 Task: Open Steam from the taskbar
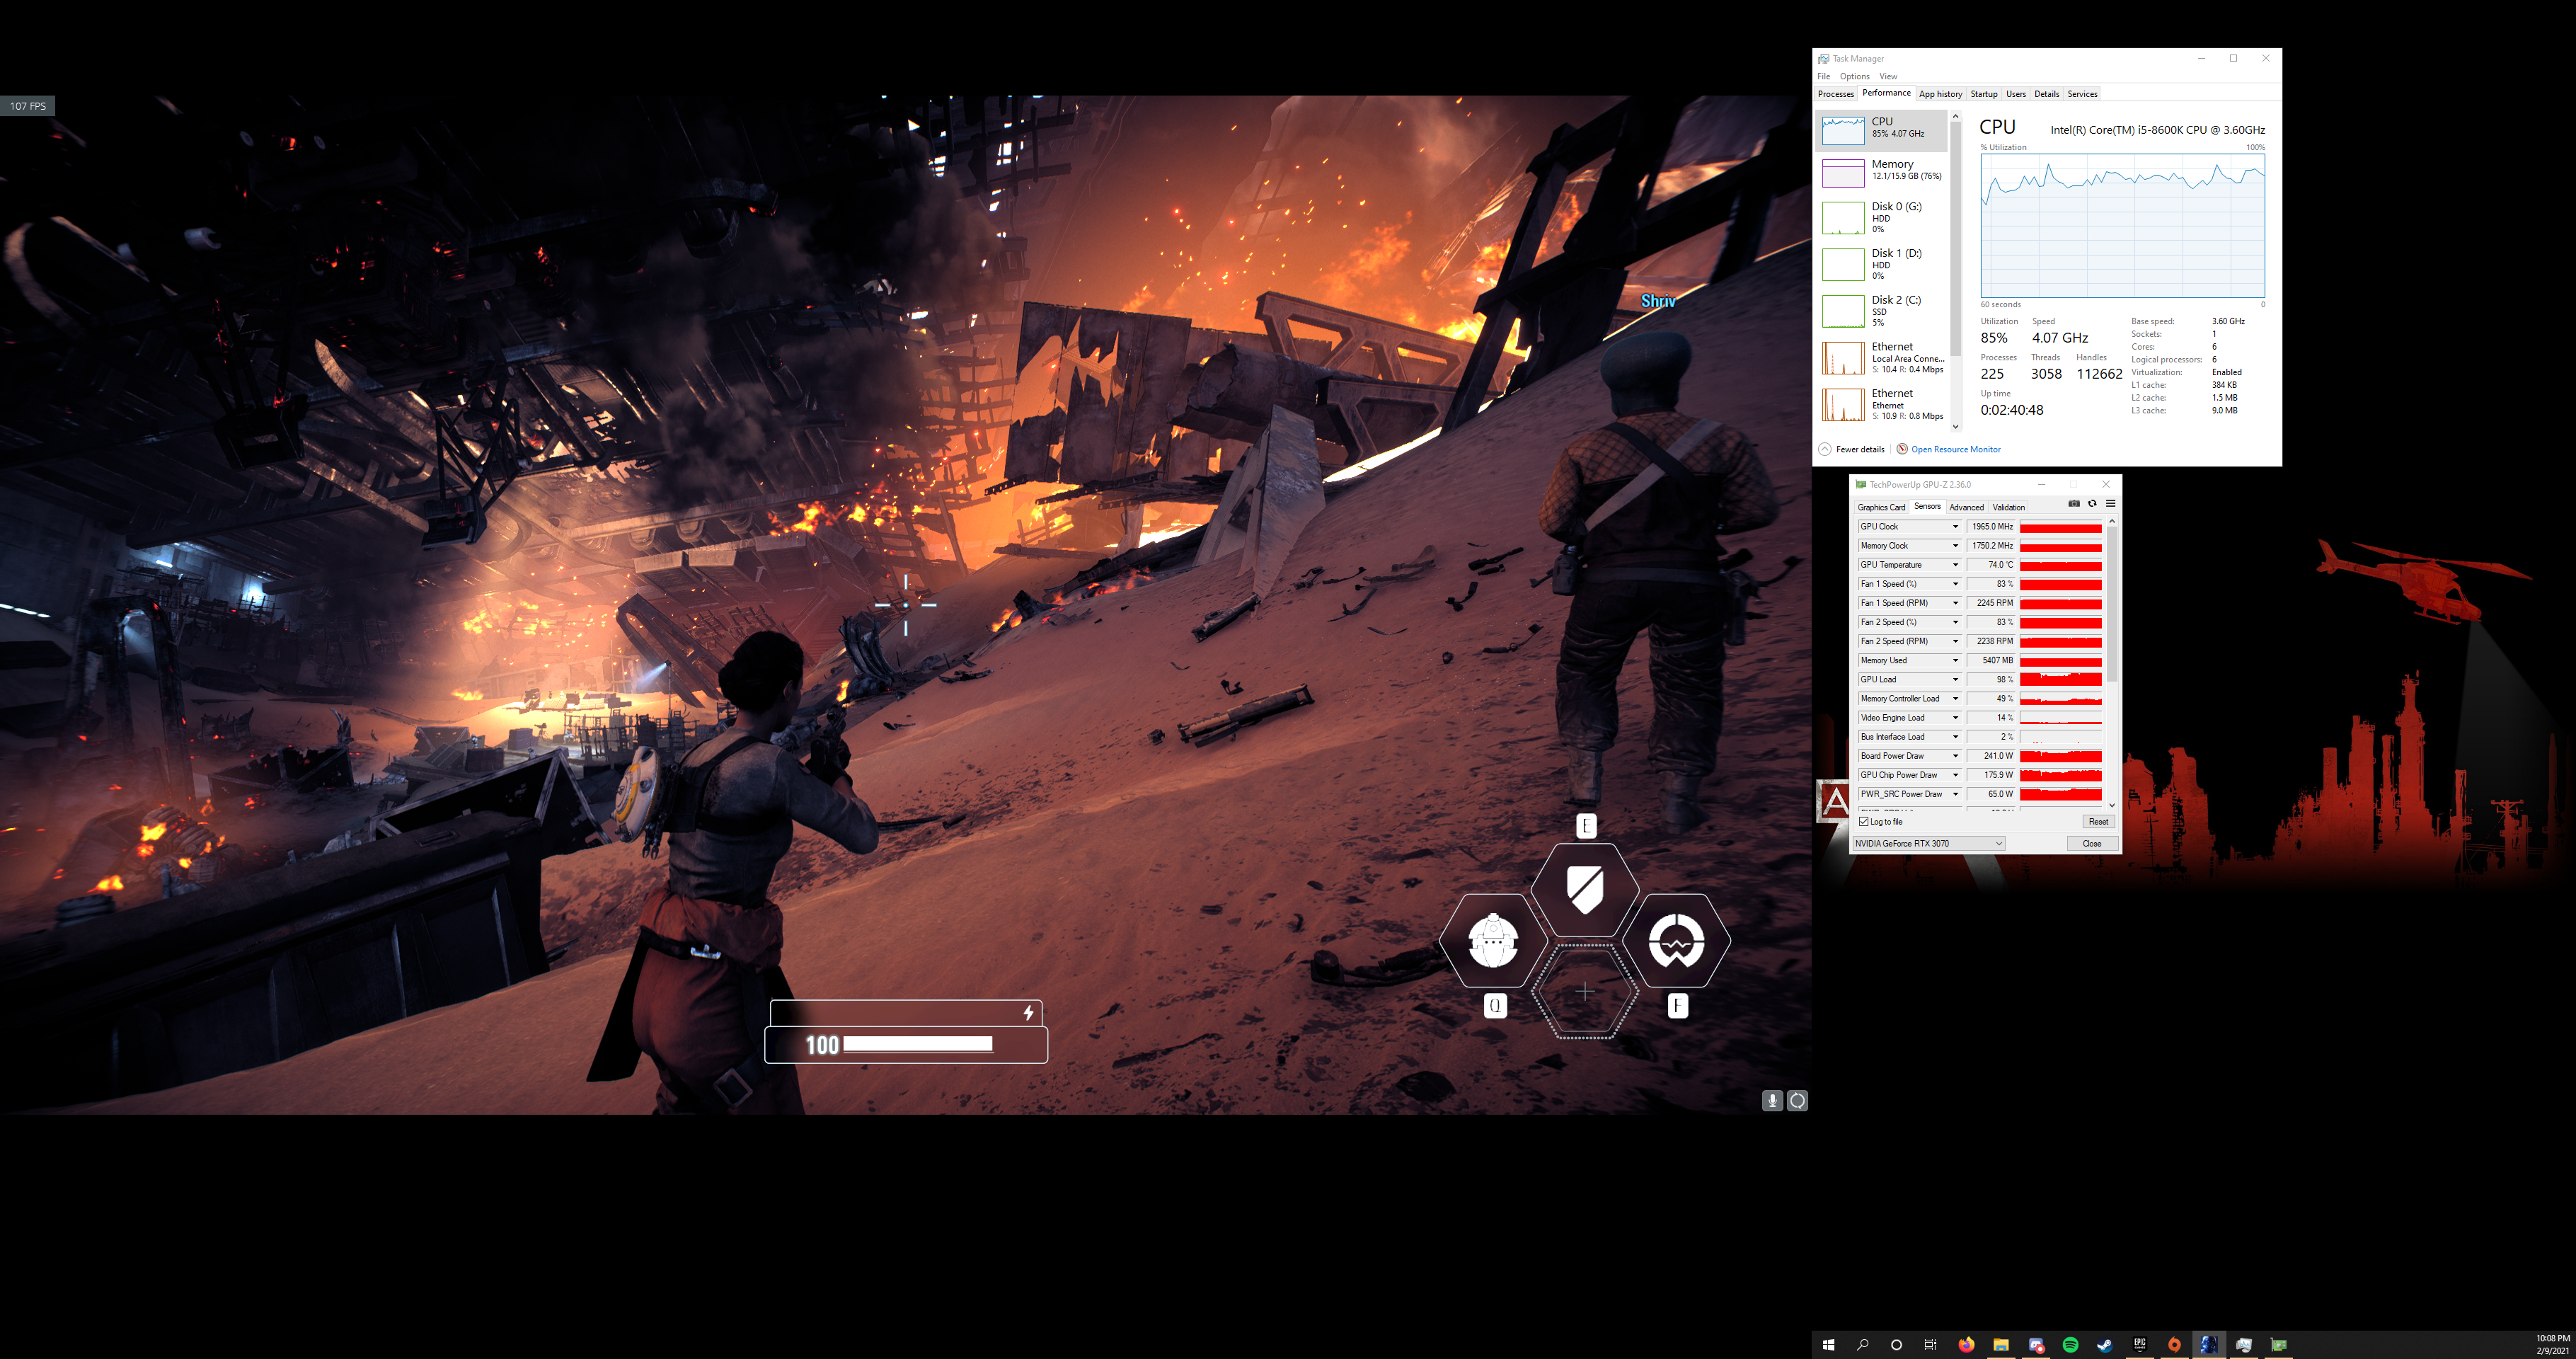pos(2105,1345)
